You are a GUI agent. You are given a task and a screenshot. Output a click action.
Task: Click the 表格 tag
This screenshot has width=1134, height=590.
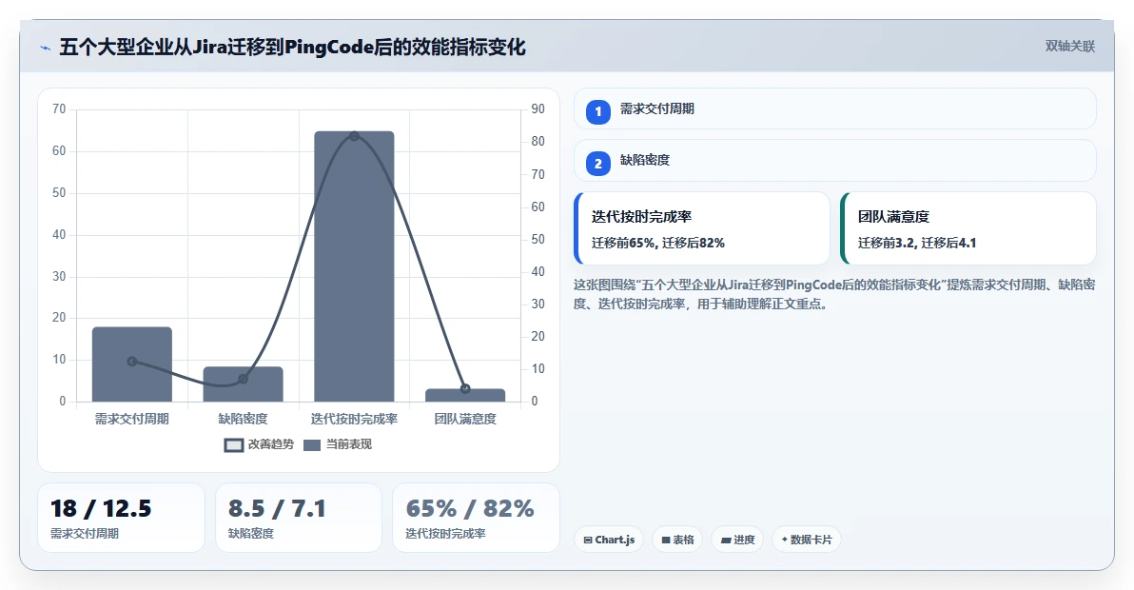pos(677,540)
